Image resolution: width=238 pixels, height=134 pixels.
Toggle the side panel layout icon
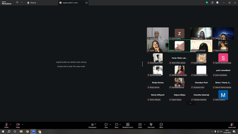217,3
